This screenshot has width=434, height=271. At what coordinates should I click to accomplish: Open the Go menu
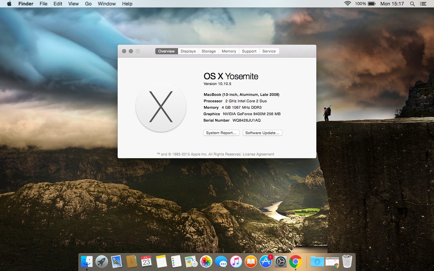click(88, 4)
